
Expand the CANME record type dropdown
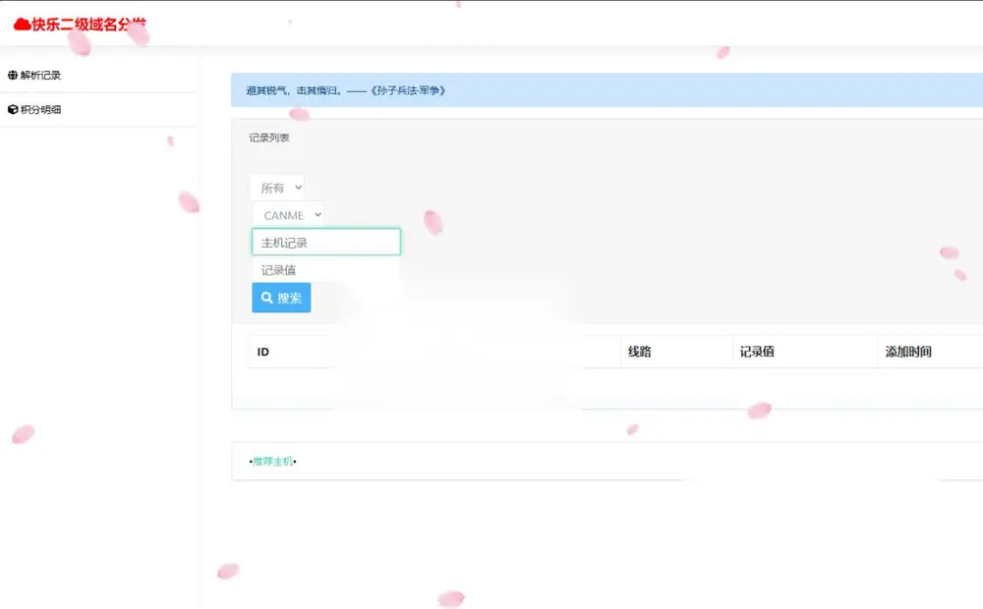click(x=289, y=215)
